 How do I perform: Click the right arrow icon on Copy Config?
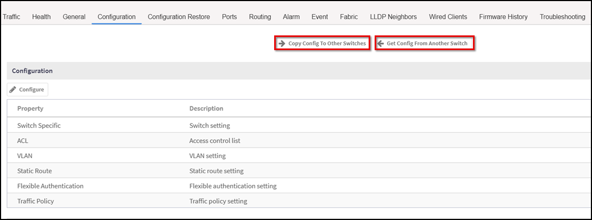point(282,44)
